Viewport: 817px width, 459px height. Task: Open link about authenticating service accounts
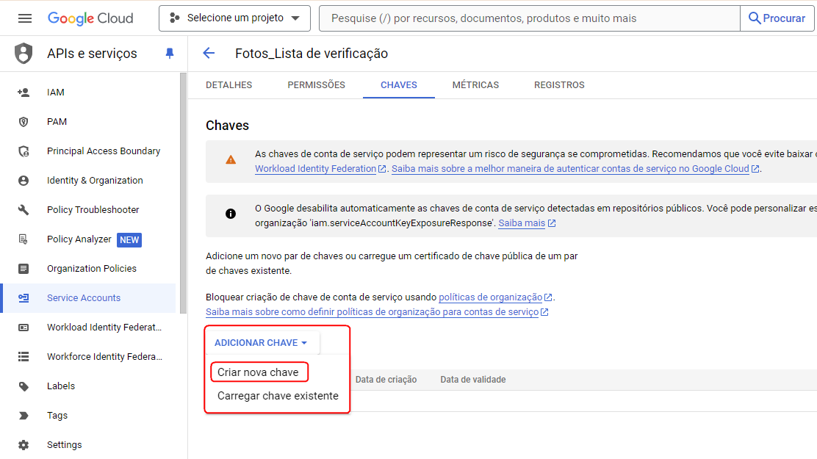point(575,169)
